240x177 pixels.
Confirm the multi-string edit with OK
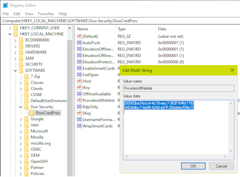pyautogui.click(x=193, y=166)
